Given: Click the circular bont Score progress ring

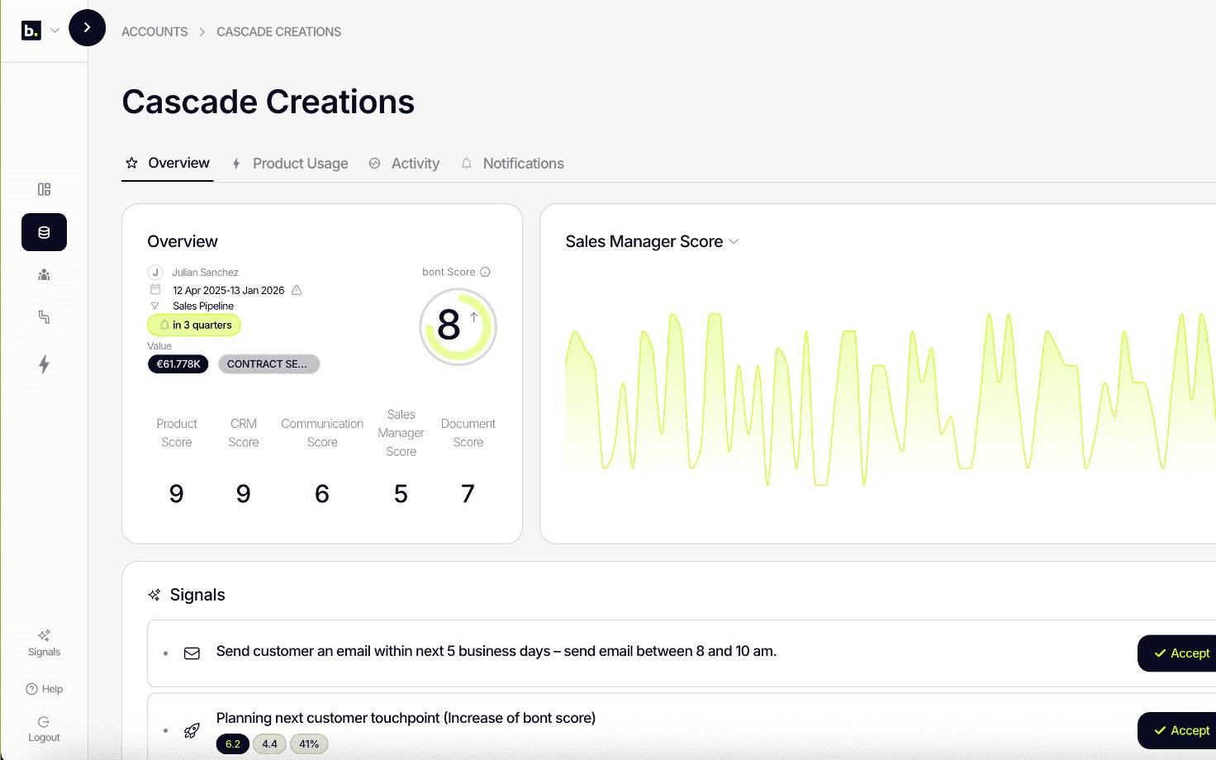Looking at the screenshot, I should point(458,326).
